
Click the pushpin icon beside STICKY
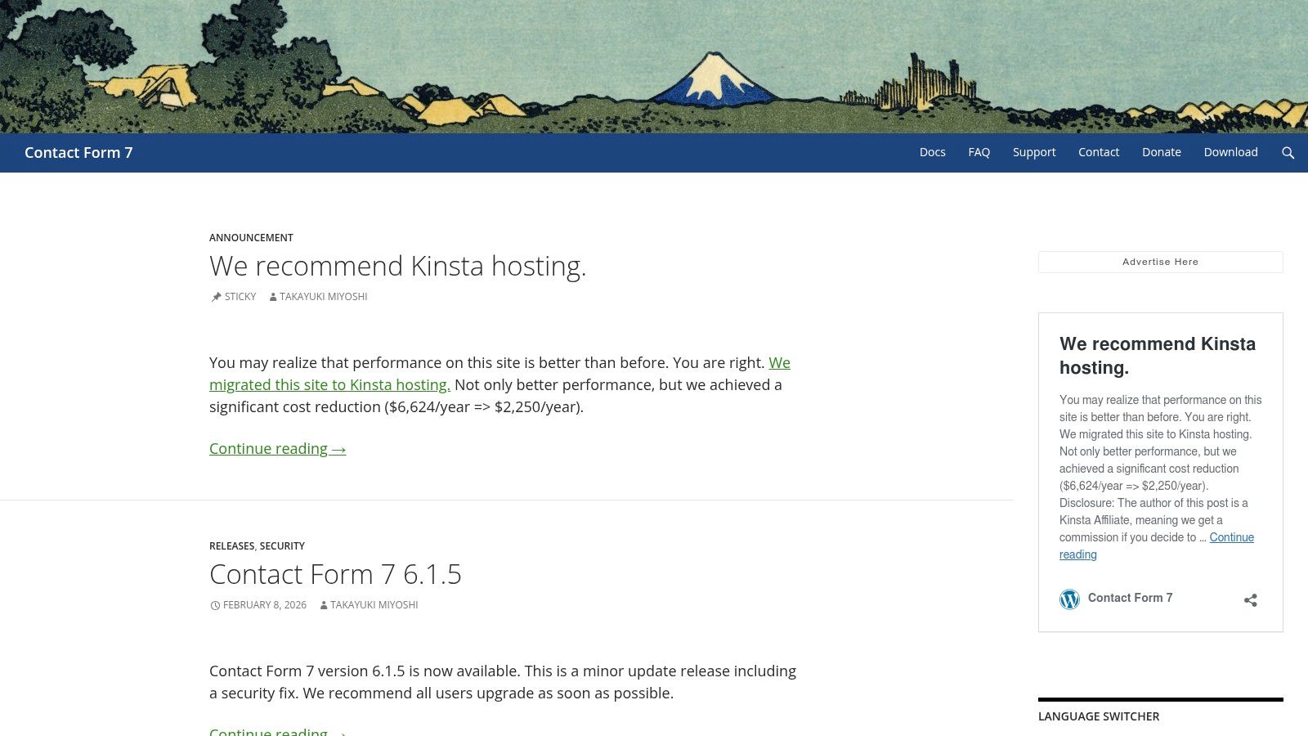(x=214, y=297)
